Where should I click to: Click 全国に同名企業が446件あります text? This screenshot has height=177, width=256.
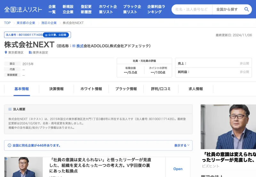pos(36,145)
